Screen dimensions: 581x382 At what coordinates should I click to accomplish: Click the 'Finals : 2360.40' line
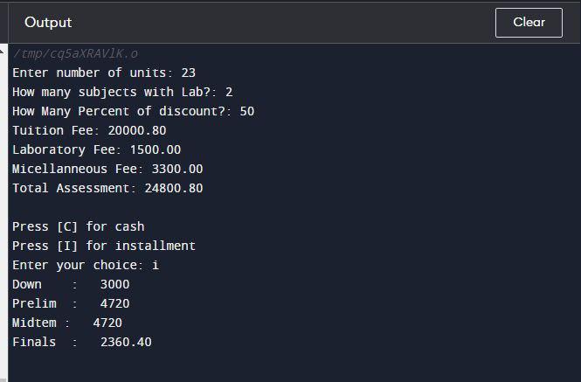82,343
